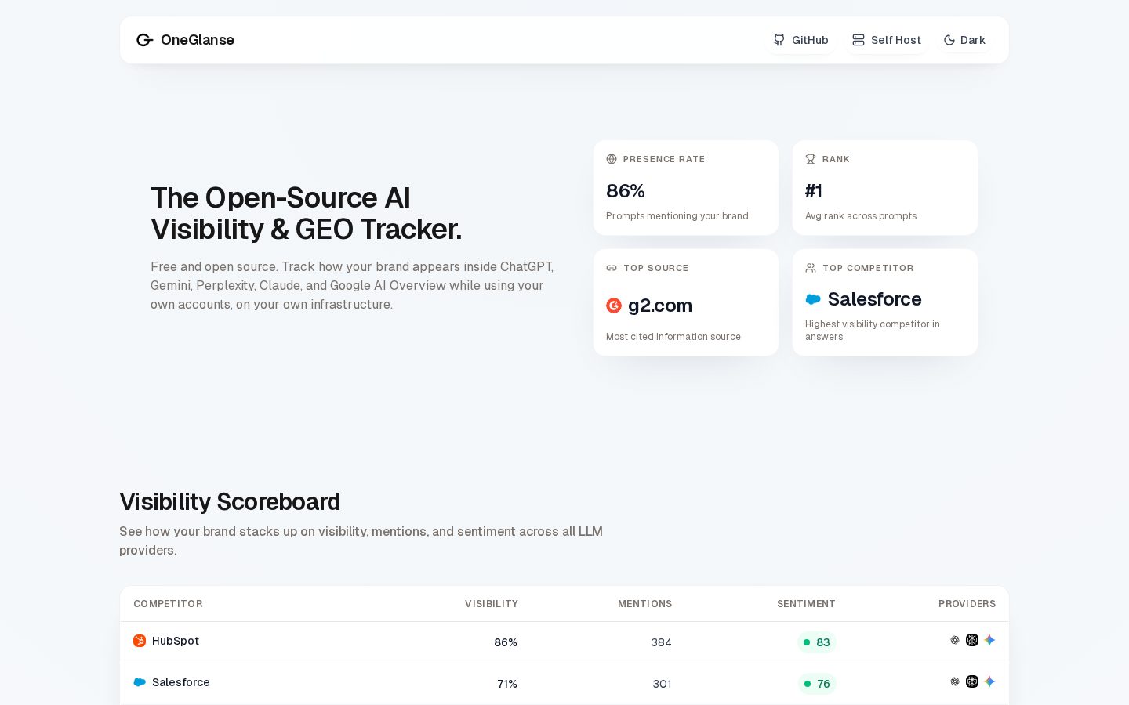This screenshot has height=705, width=1129.
Task: Click the 76 sentiment badge
Action: pyautogui.click(x=817, y=684)
